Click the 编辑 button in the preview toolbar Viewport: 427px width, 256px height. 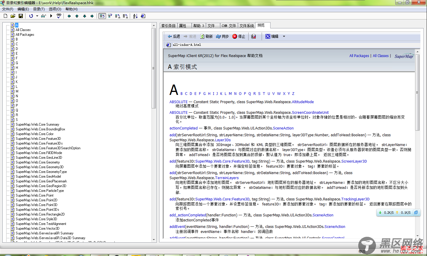click(272, 36)
